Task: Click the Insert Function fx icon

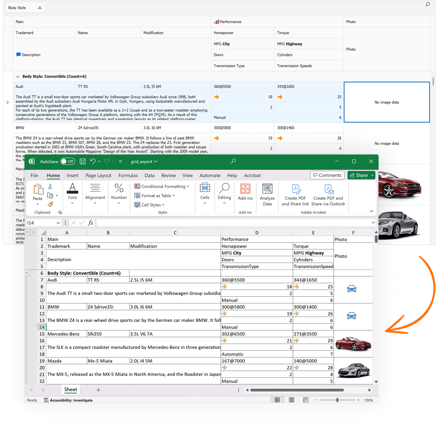Action: [91, 223]
